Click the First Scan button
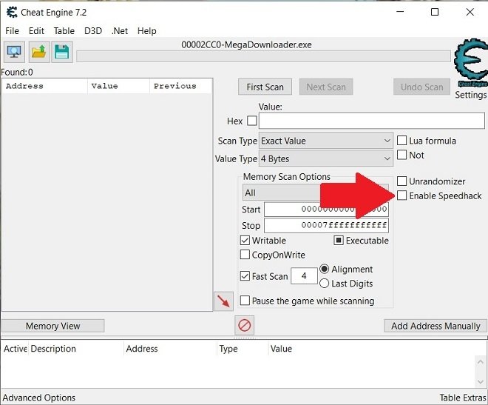The height and width of the screenshot is (405, 488). click(265, 87)
